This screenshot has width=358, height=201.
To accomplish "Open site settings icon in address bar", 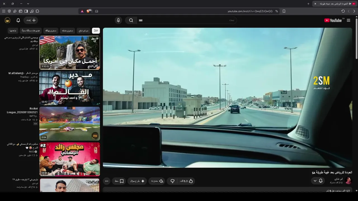I will [x=277, y=11].
